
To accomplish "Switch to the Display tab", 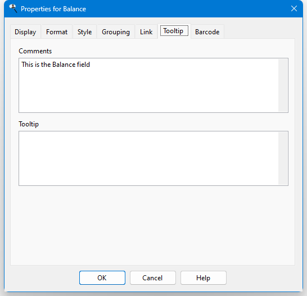I will pos(25,31).
